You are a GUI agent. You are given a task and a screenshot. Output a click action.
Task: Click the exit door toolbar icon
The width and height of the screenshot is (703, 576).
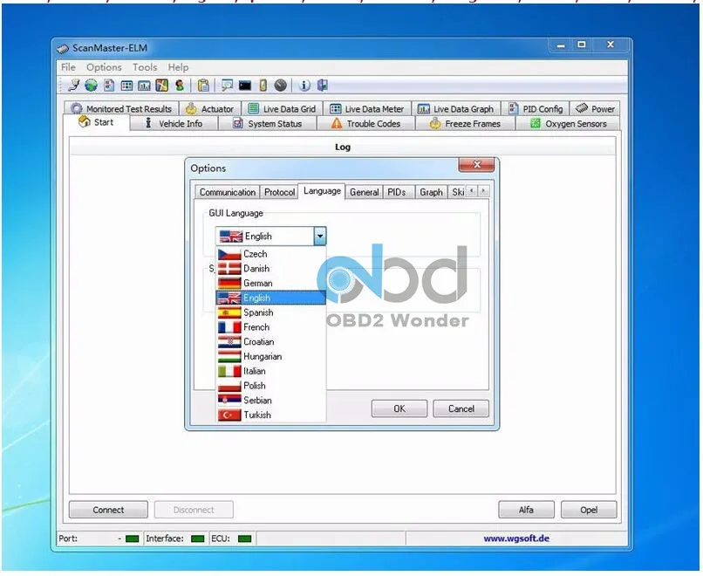pos(323,86)
